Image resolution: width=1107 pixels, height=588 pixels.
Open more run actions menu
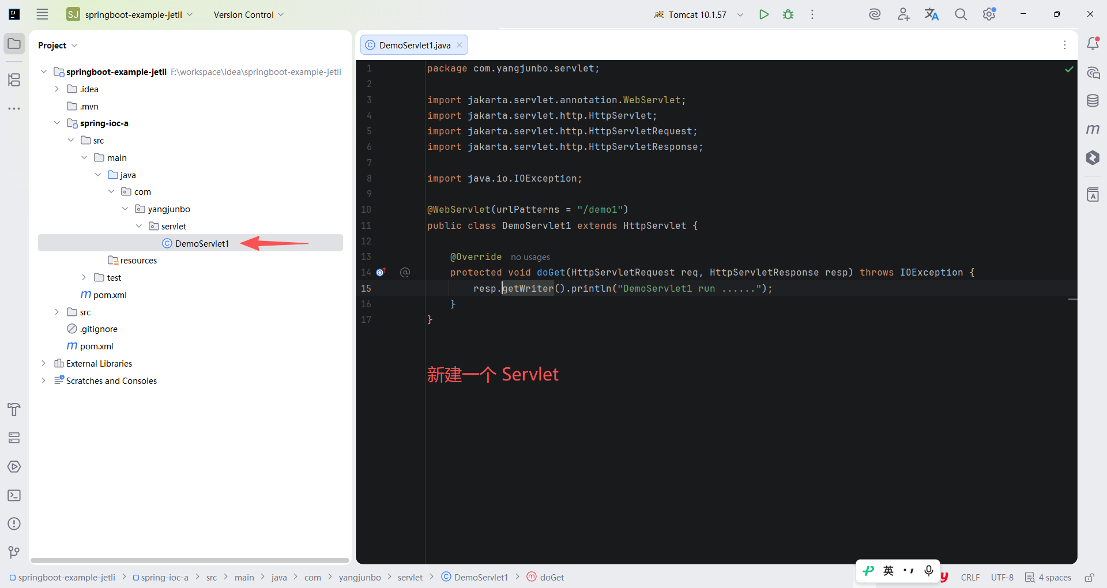(x=812, y=14)
